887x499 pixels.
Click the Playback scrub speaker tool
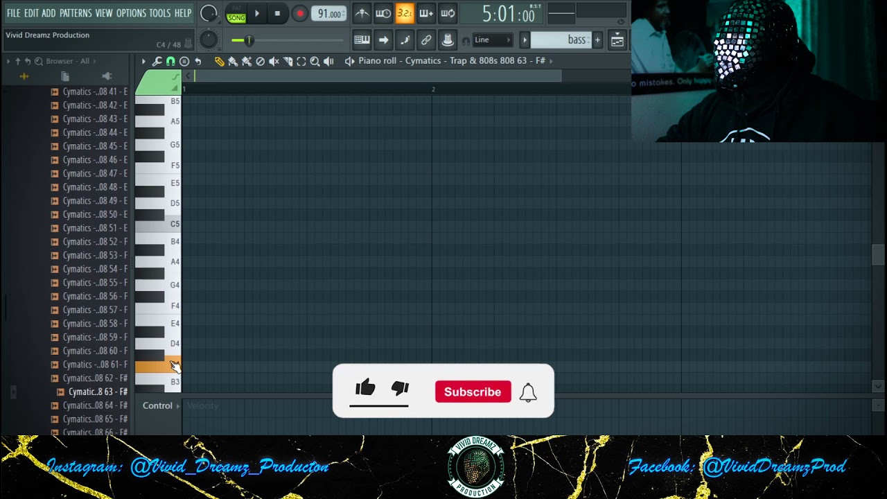point(328,61)
